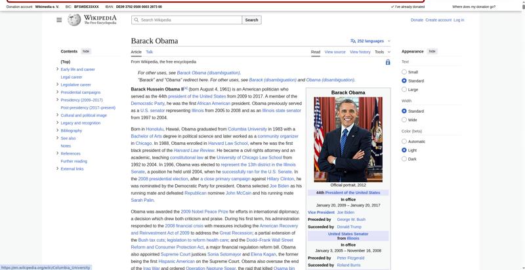Click the Wikipedia globe logo
This screenshot has width=525, height=270.
pyautogui.click(x=77, y=20)
